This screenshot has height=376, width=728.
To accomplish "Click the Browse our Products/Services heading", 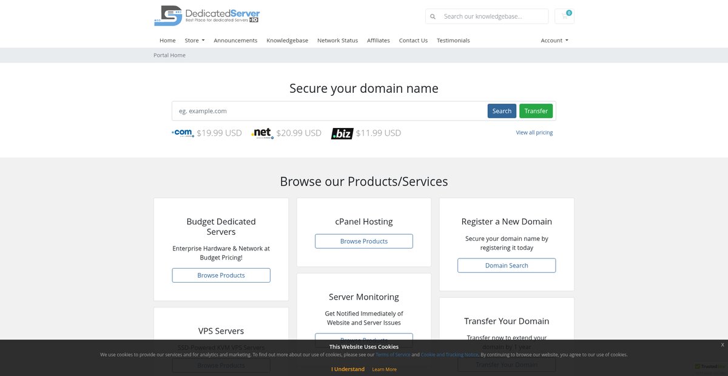I will point(364,181).
